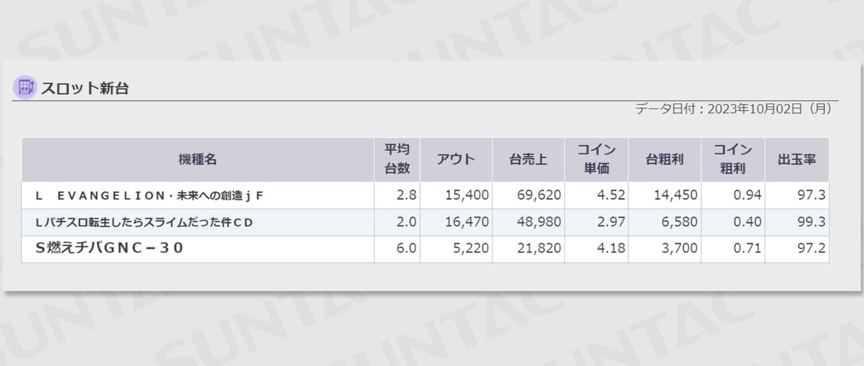Select the スロット新台 section title
Screen dimensions: 864x366
pos(85,88)
